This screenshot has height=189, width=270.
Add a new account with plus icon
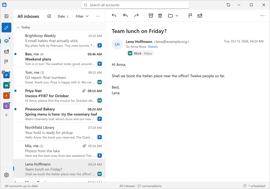pos(6,115)
